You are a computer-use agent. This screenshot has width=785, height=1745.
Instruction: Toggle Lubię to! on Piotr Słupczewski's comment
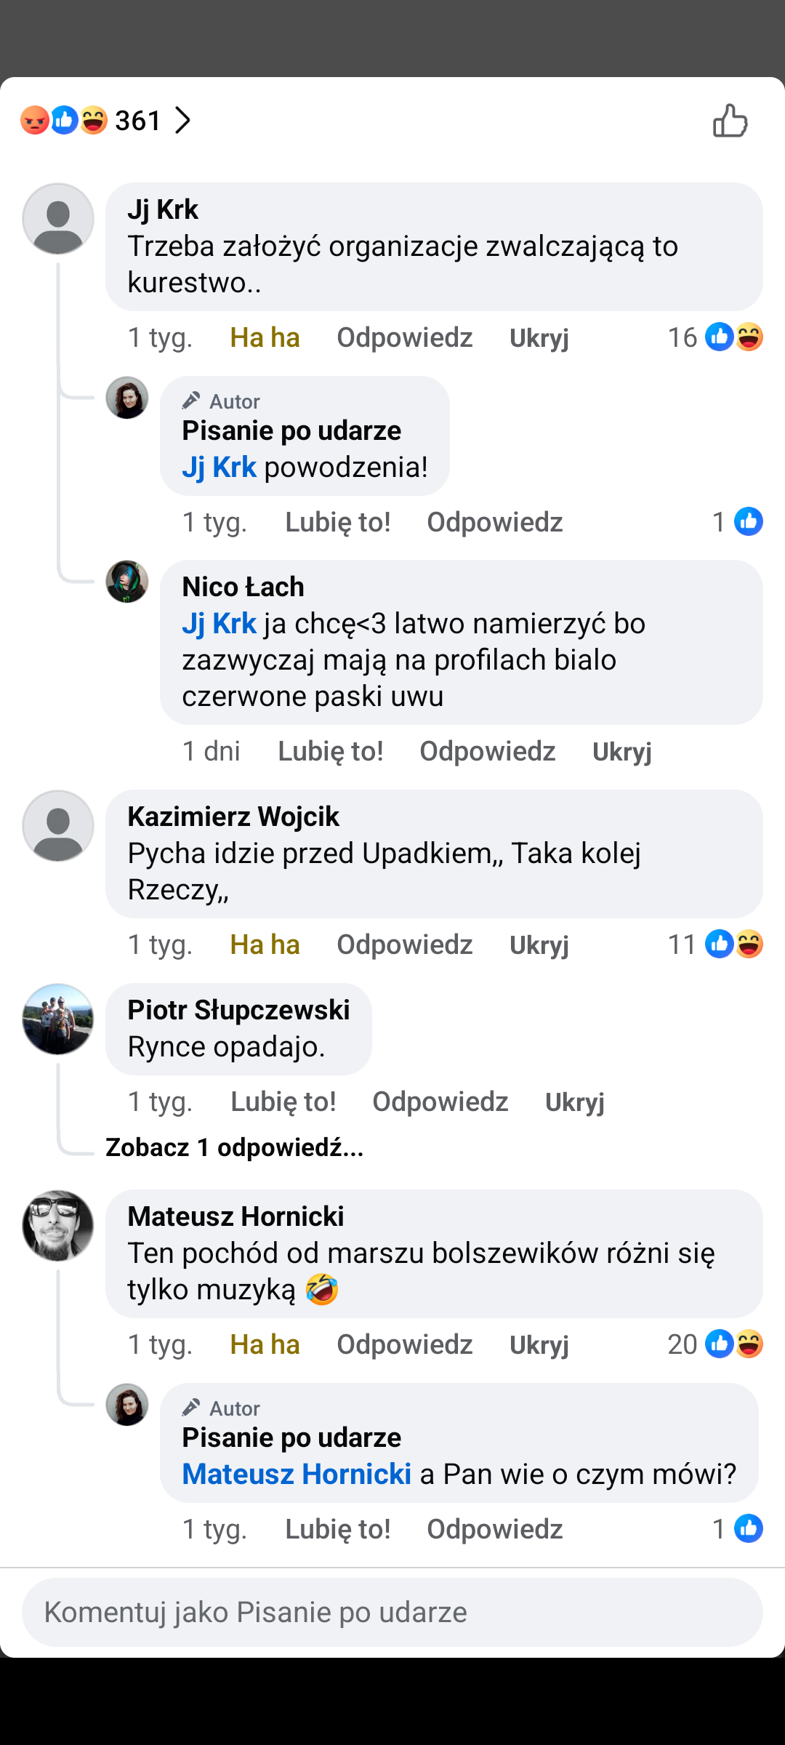(283, 1102)
